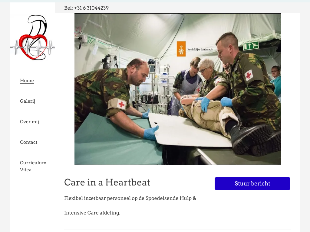Click the Bel: label in top bar
Viewport: 310px width, 232px height.
(x=69, y=8)
